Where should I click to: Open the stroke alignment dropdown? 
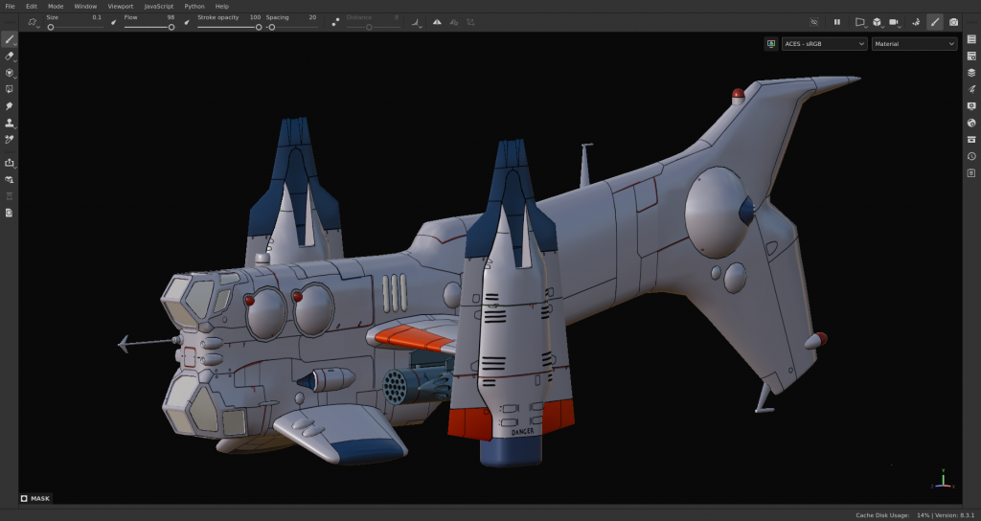pos(416,23)
